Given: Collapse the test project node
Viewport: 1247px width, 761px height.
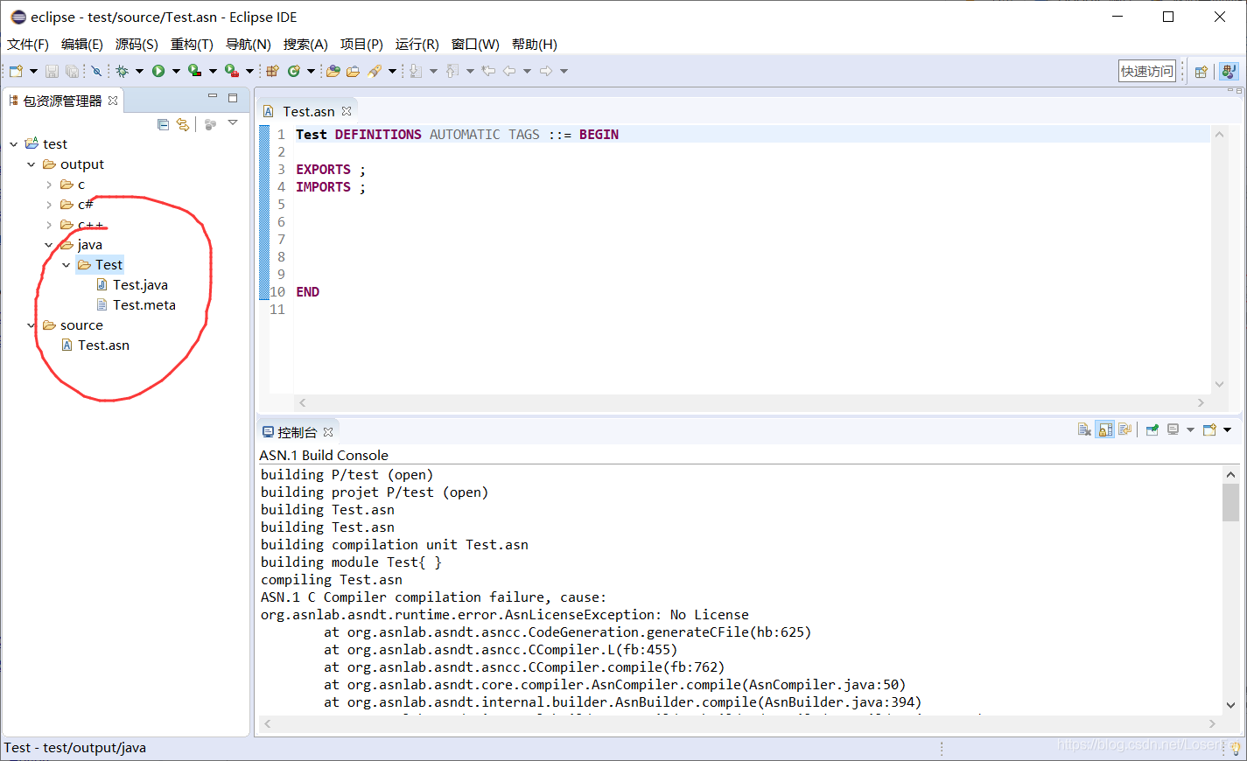Looking at the screenshot, I should pyautogui.click(x=14, y=144).
